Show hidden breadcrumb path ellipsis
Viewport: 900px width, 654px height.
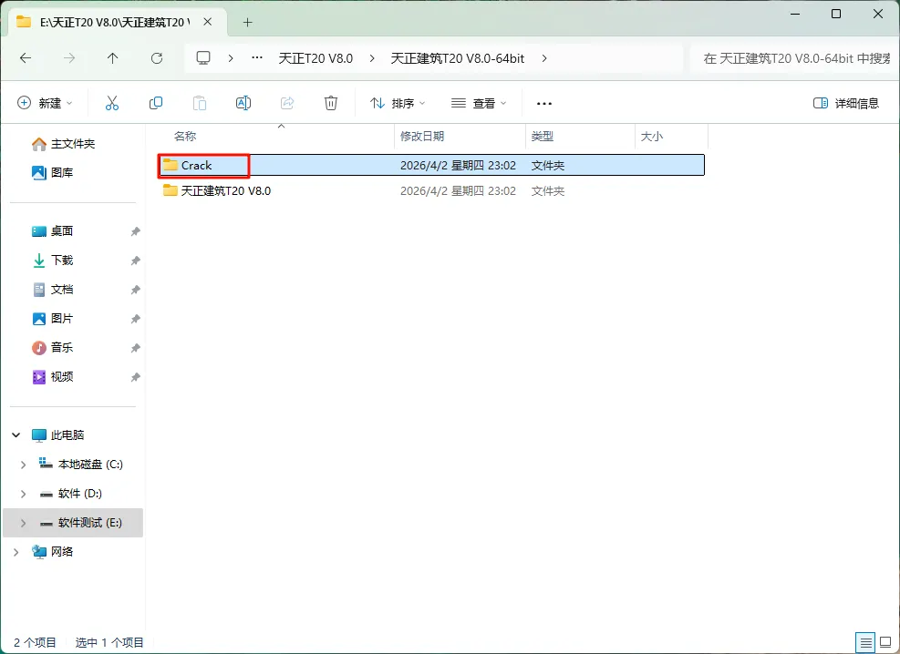click(257, 58)
